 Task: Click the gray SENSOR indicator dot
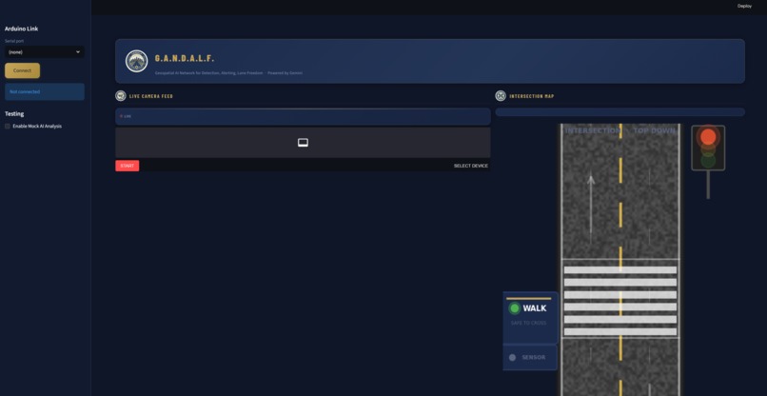pos(512,357)
